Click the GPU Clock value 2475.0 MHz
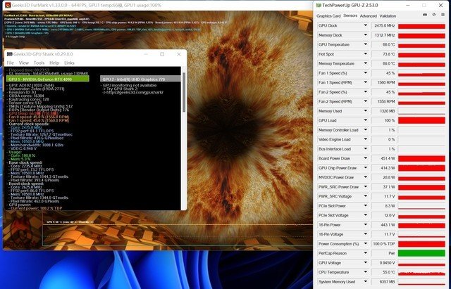Screen dimensions: 451x289 coord(384,26)
